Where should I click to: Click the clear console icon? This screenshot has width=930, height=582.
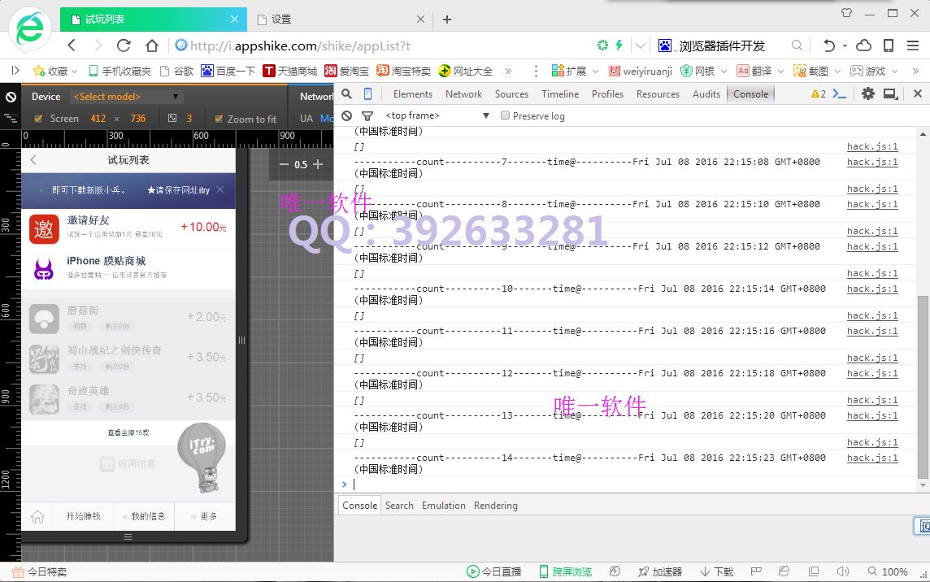coord(347,115)
